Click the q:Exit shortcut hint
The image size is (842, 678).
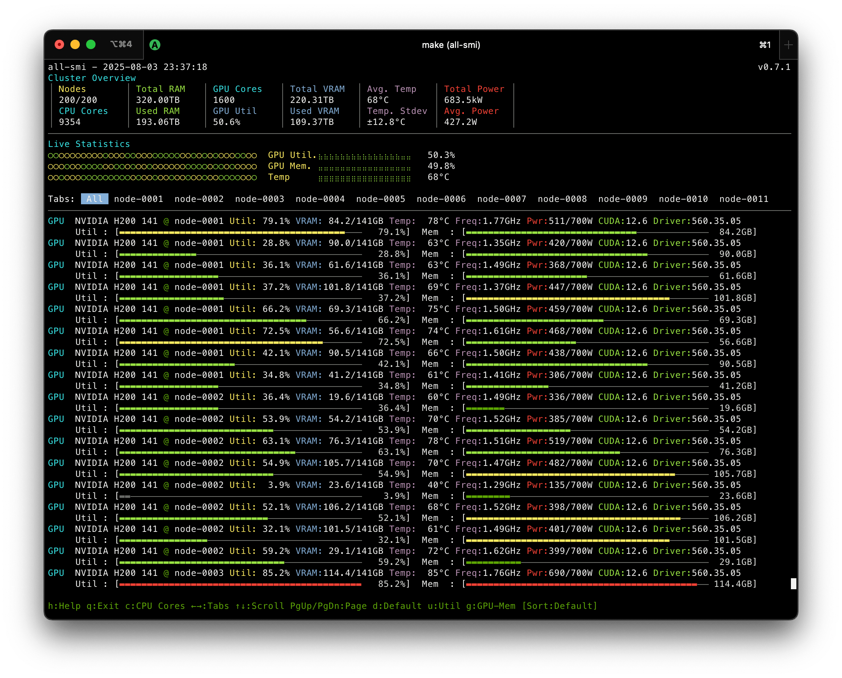tap(103, 606)
